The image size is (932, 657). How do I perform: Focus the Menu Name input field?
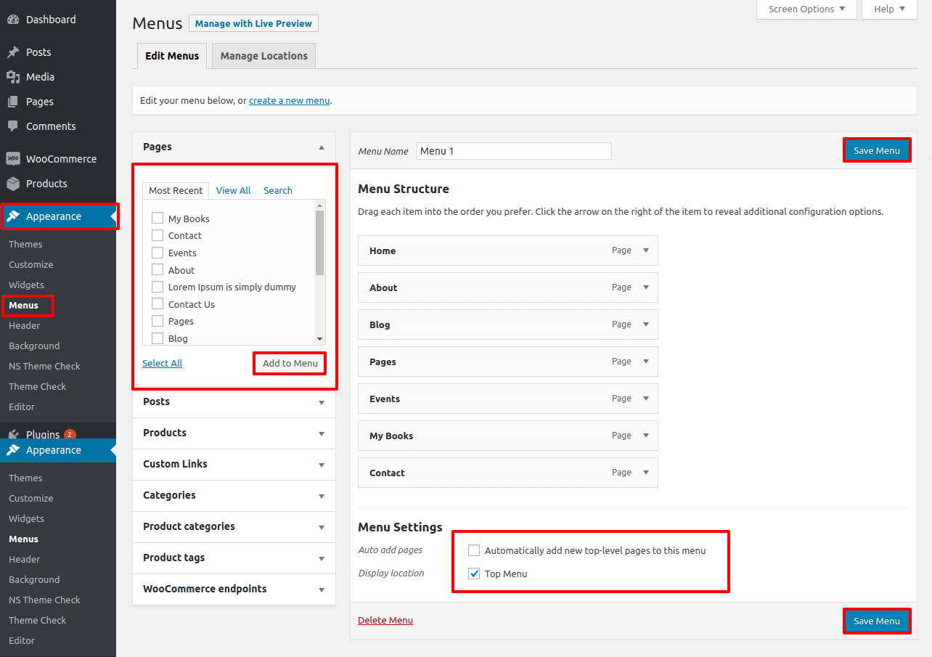[514, 151]
